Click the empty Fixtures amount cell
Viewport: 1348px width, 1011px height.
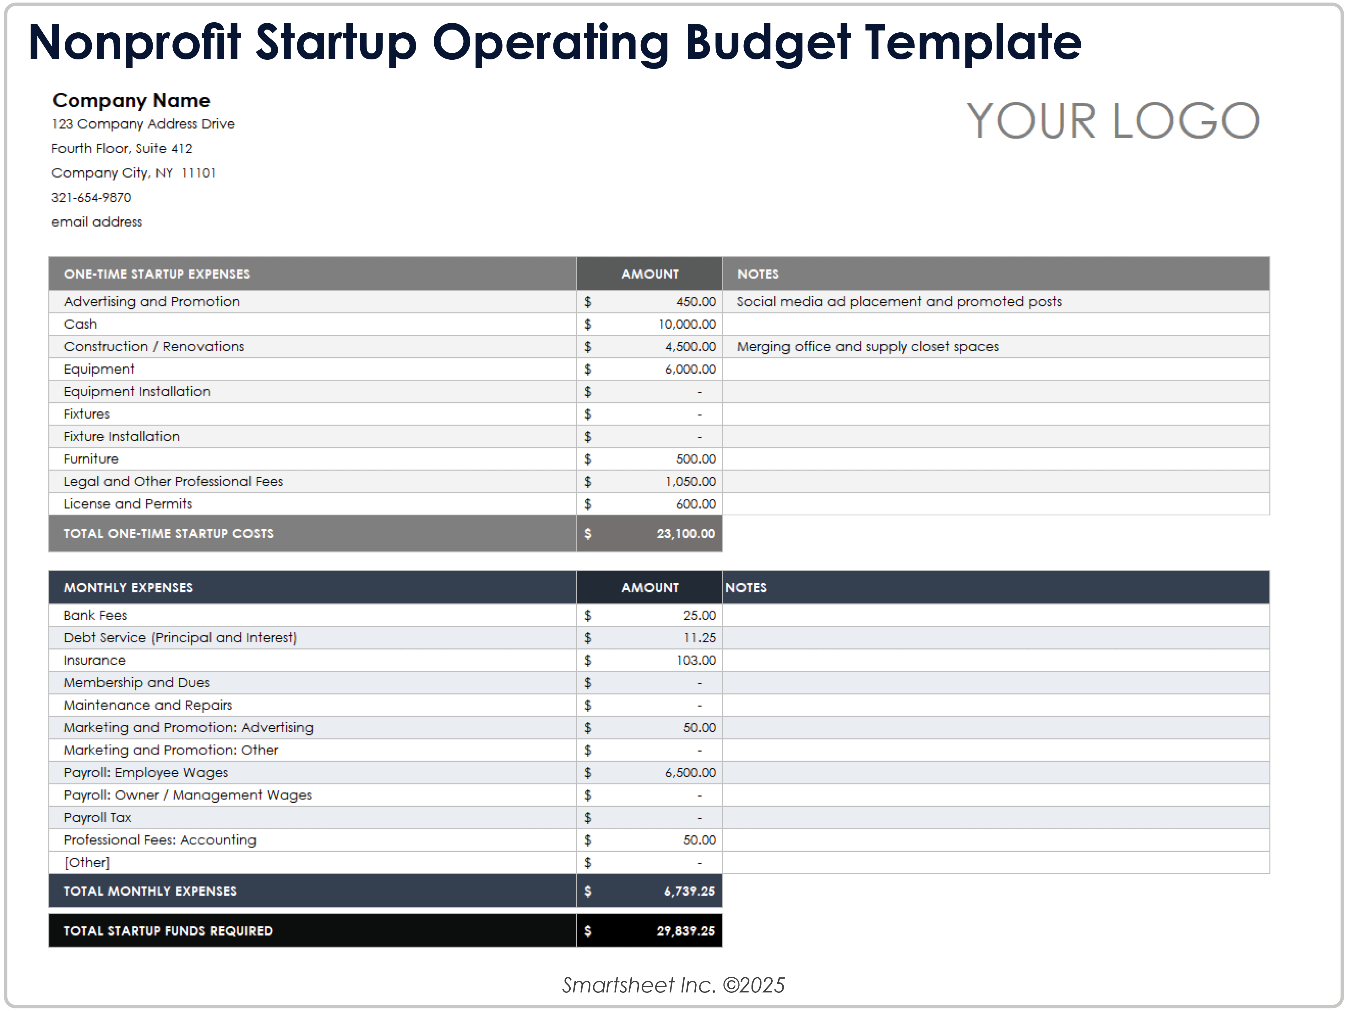pos(649,415)
